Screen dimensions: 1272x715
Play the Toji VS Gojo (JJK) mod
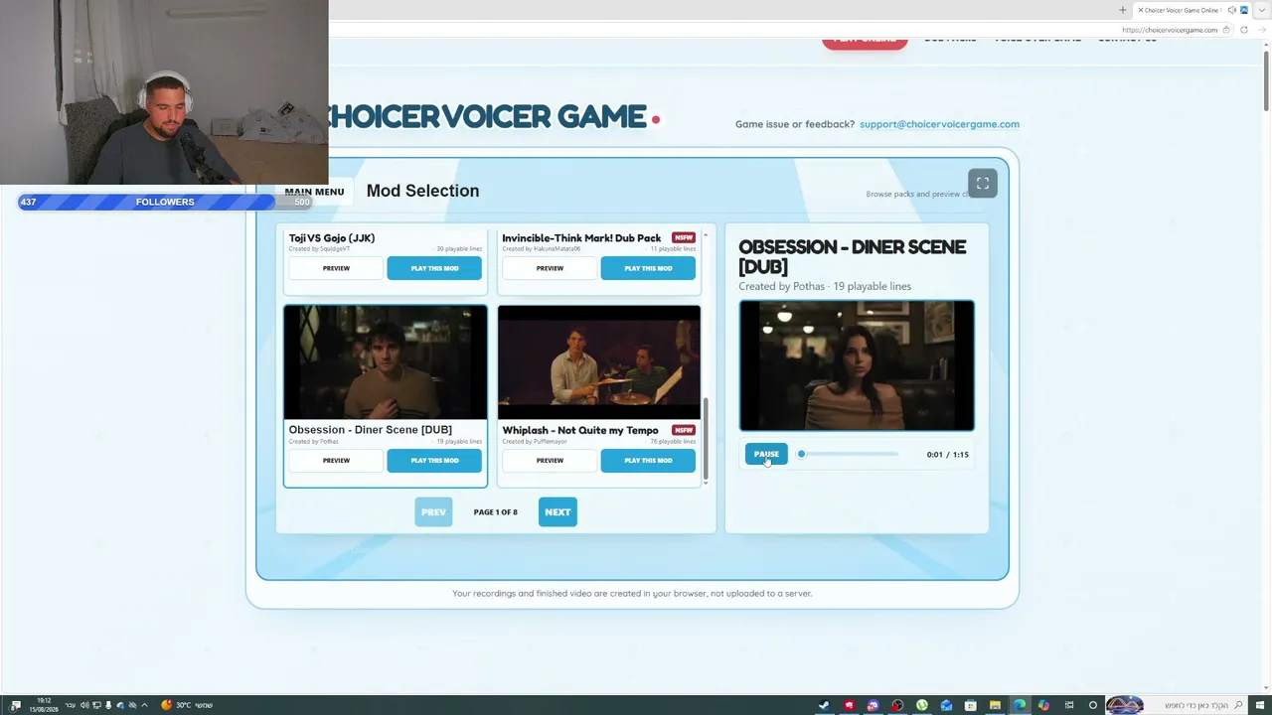[x=434, y=268]
